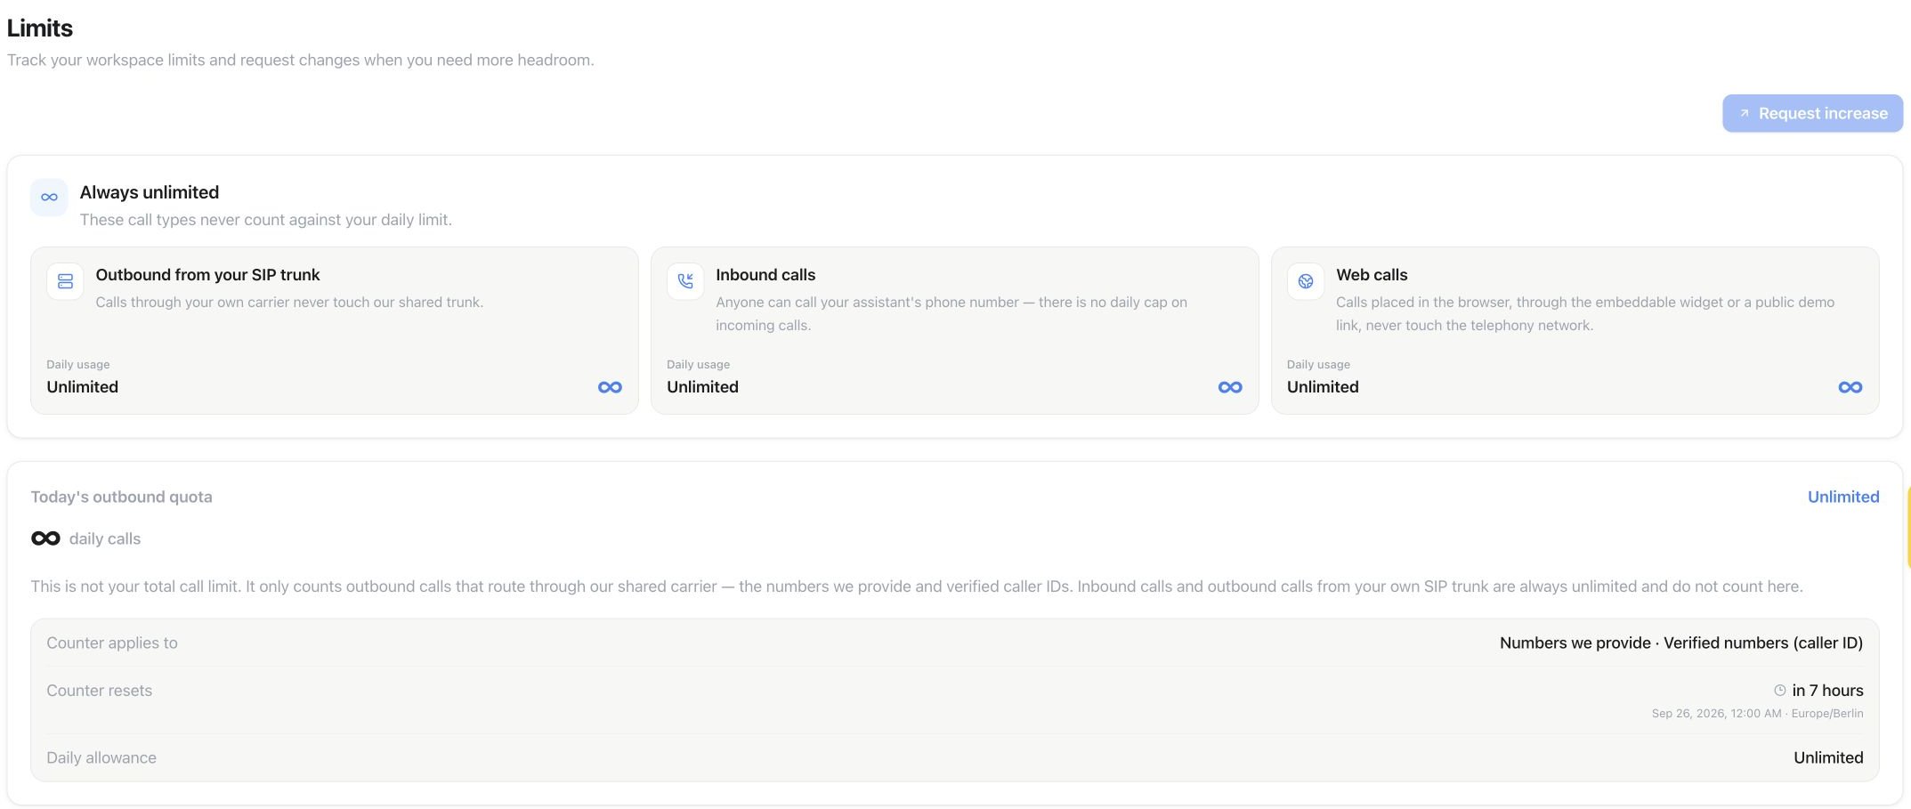The width and height of the screenshot is (1911, 809).
Task: Click the blue Unlimited label in quota header
Action: pos(1843,497)
